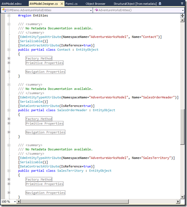The width and height of the screenshot is (187, 207).
Task: Click the SalesTerritory class name in declaration
Action: 70,171
